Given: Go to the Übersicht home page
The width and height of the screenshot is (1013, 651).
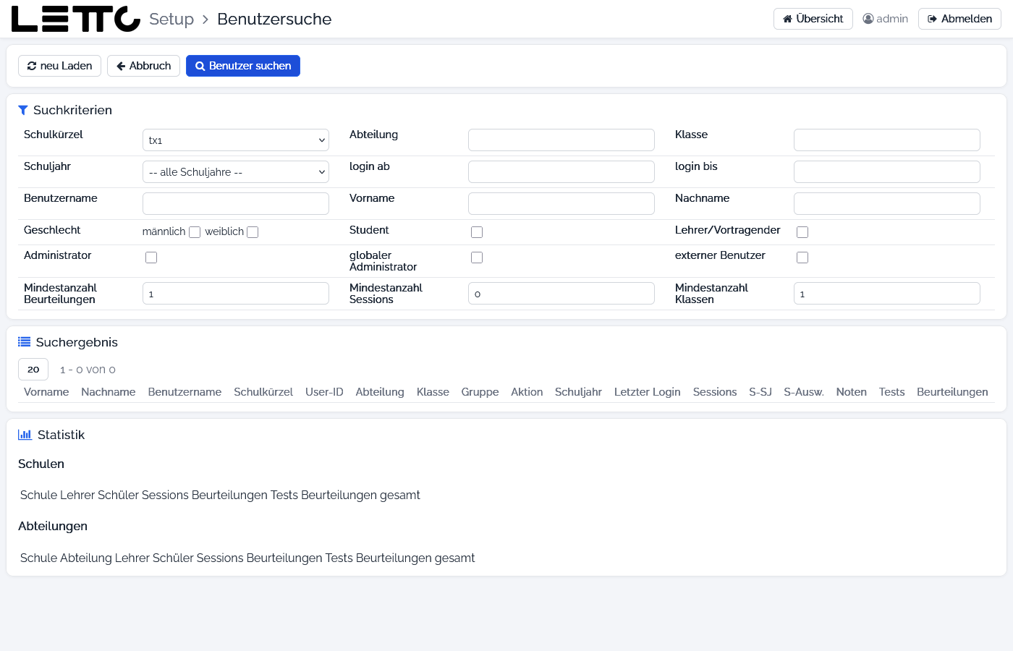Looking at the screenshot, I should tap(813, 19).
